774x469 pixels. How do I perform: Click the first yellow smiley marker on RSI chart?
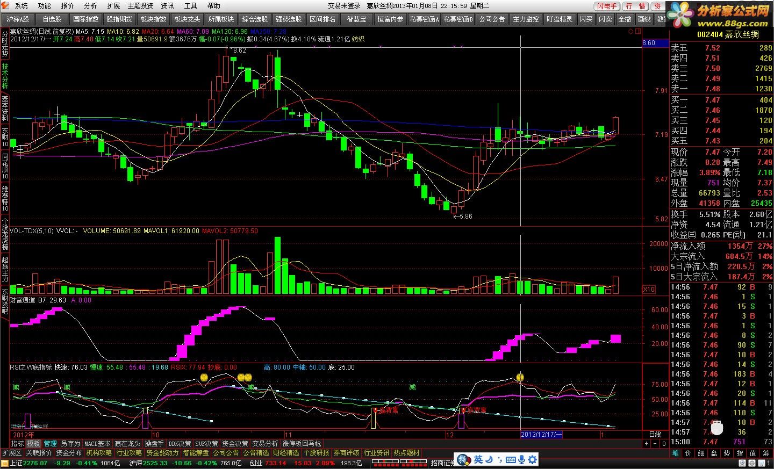pyautogui.click(x=204, y=377)
